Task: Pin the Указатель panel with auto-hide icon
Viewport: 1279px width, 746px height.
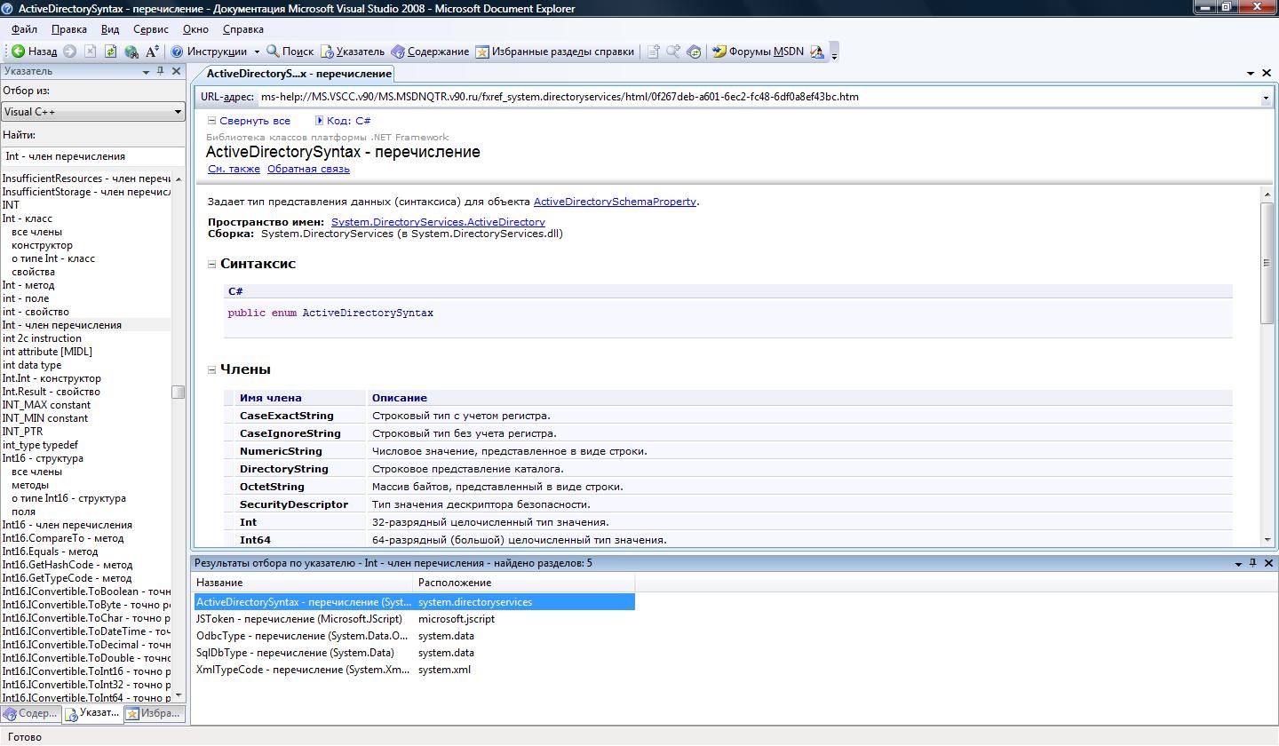Action: click(x=161, y=71)
